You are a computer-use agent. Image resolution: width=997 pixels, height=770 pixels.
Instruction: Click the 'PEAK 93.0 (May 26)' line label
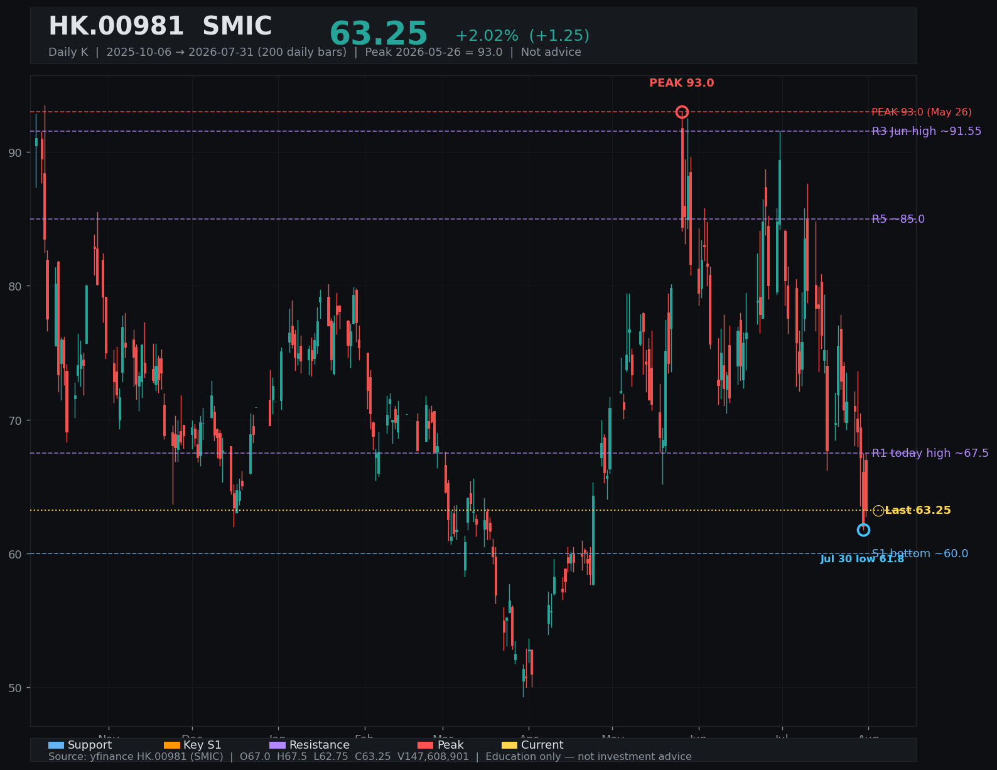(x=922, y=112)
